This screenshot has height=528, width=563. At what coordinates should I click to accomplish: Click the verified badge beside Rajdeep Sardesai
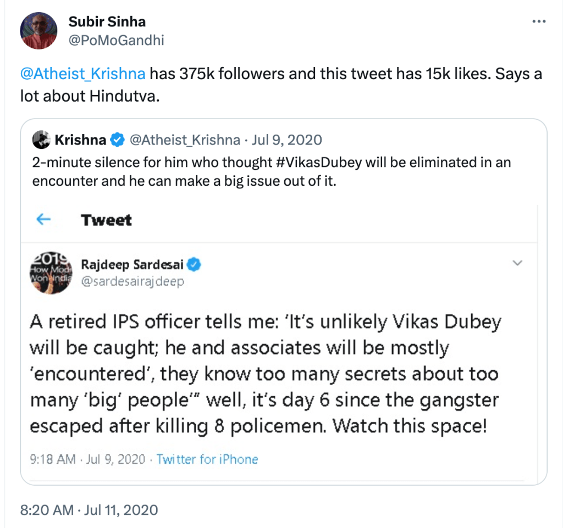click(195, 265)
